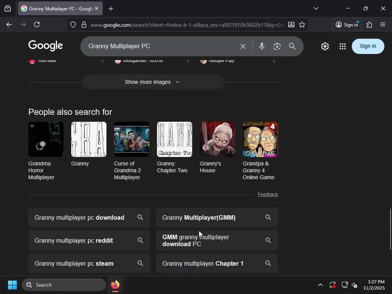Open Google quick settings gear

[x=325, y=46]
